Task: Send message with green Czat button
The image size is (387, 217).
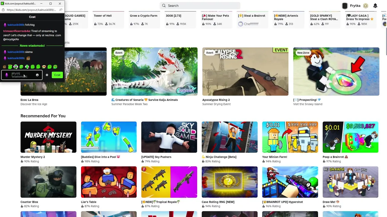Action: 57,75
